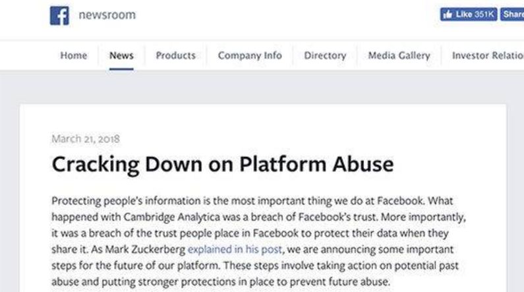
Task: Navigate to the Directory page
Action: [325, 55]
